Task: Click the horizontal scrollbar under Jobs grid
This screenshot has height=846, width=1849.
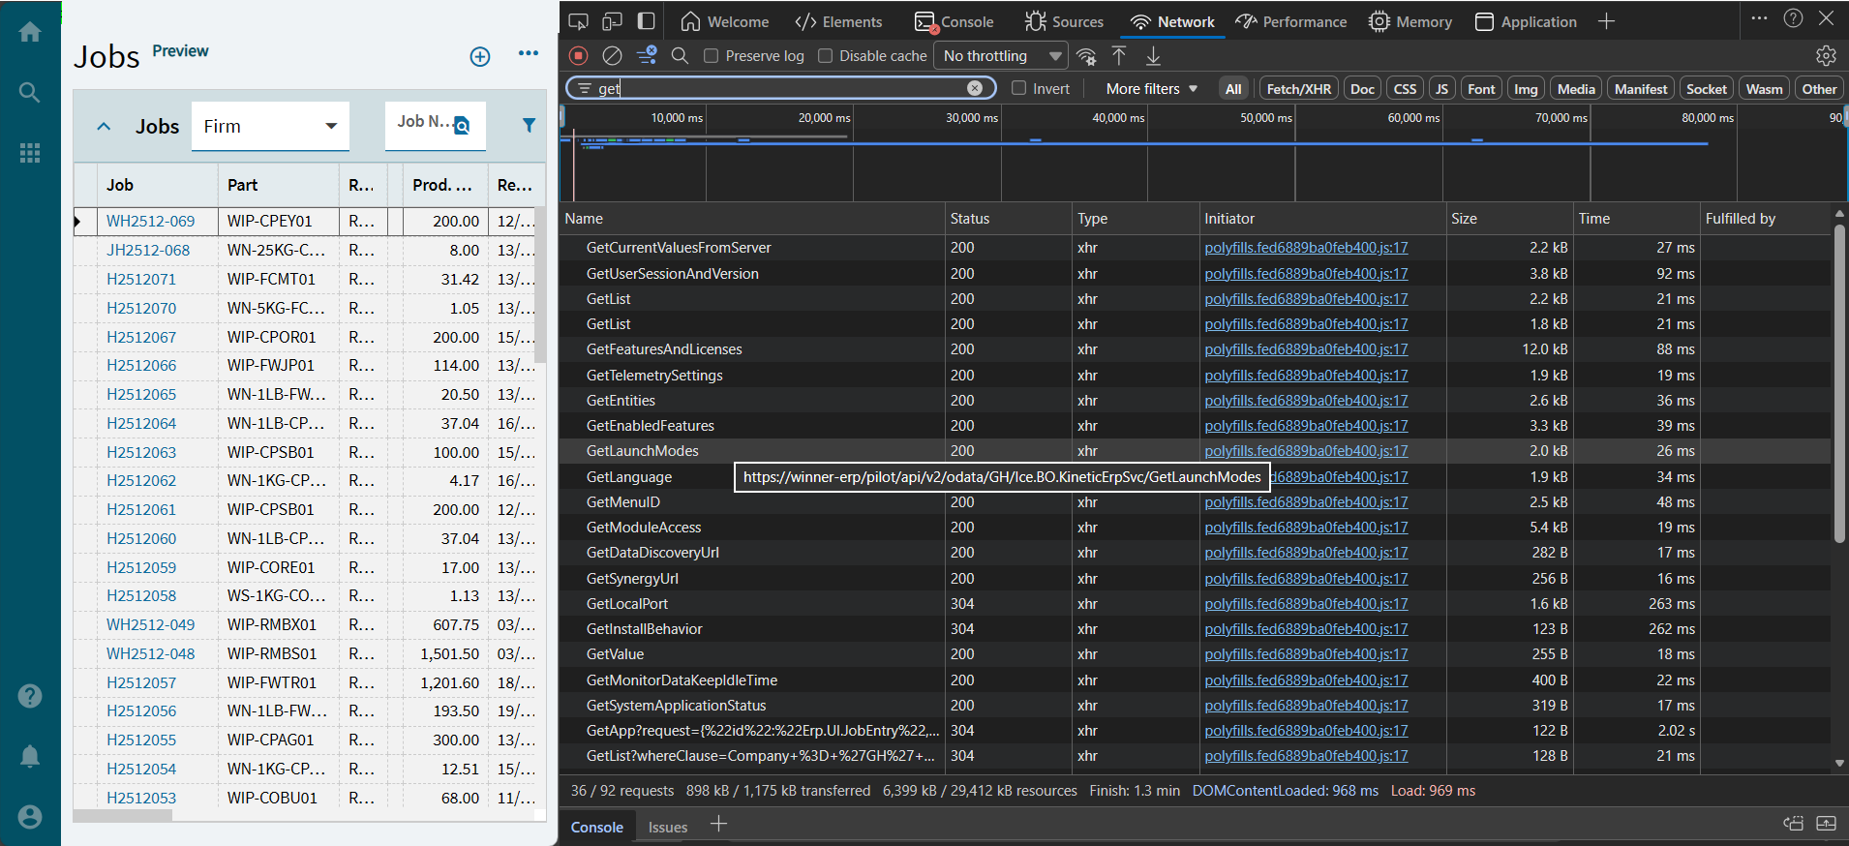Action: click(x=122, y=815)
